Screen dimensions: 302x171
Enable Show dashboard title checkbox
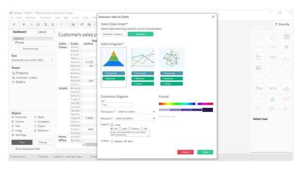(x=13, y=149)
